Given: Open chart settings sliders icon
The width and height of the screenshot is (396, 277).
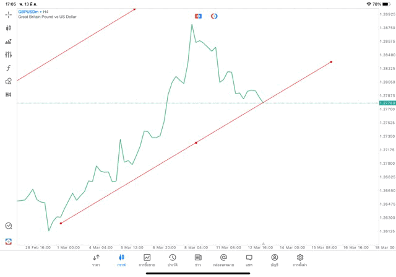Looking at the screenshot, I should tap(9, 55).
